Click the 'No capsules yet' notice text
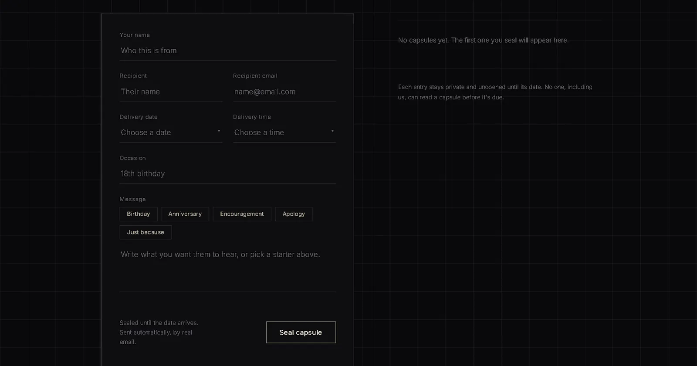This screenshot has height=366, width=697. point(483,40)
